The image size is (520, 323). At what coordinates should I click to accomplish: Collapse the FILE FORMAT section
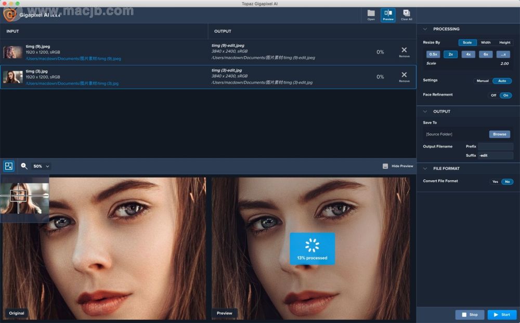(425, 168)
